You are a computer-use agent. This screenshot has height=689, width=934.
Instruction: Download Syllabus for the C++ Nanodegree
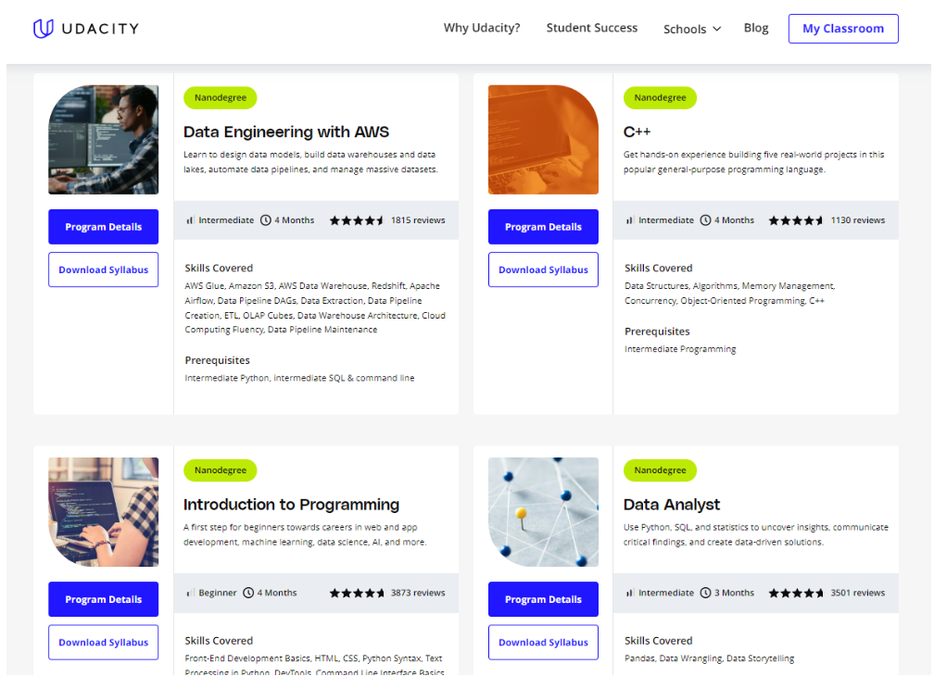point(543,269)
